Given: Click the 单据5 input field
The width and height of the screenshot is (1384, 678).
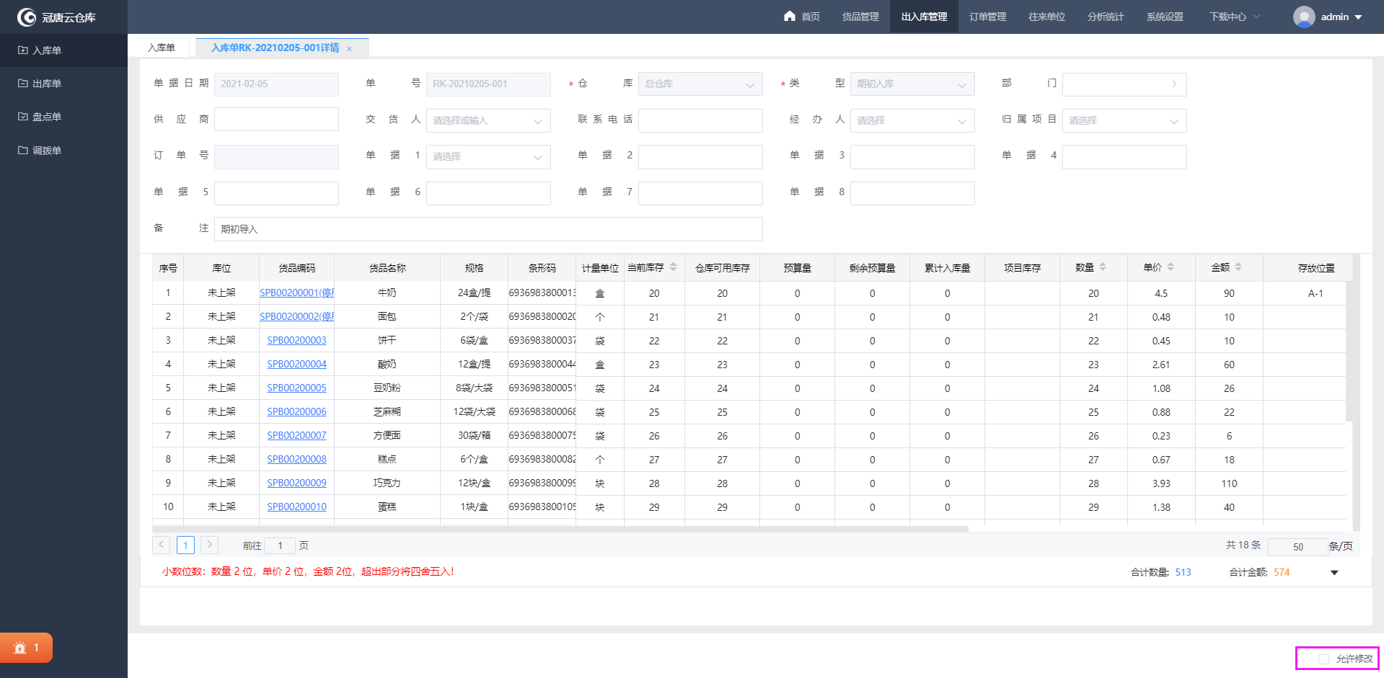Looking at the screenshot, I should 276,193.
